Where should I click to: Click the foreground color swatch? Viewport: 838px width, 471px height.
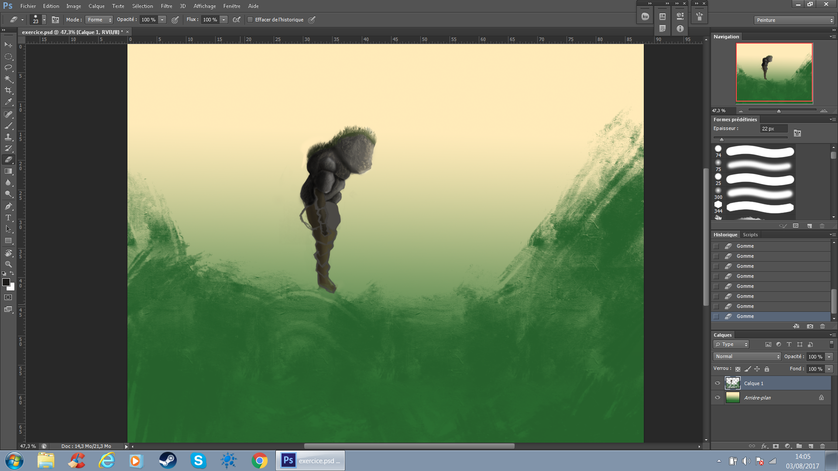click(x=6, y=282)
